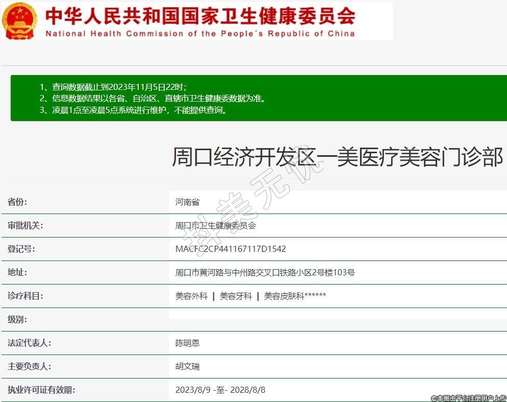The height and width of the screenshot is (402, 507).
Task: Click the 省份 row label
Action: [17, 202]
